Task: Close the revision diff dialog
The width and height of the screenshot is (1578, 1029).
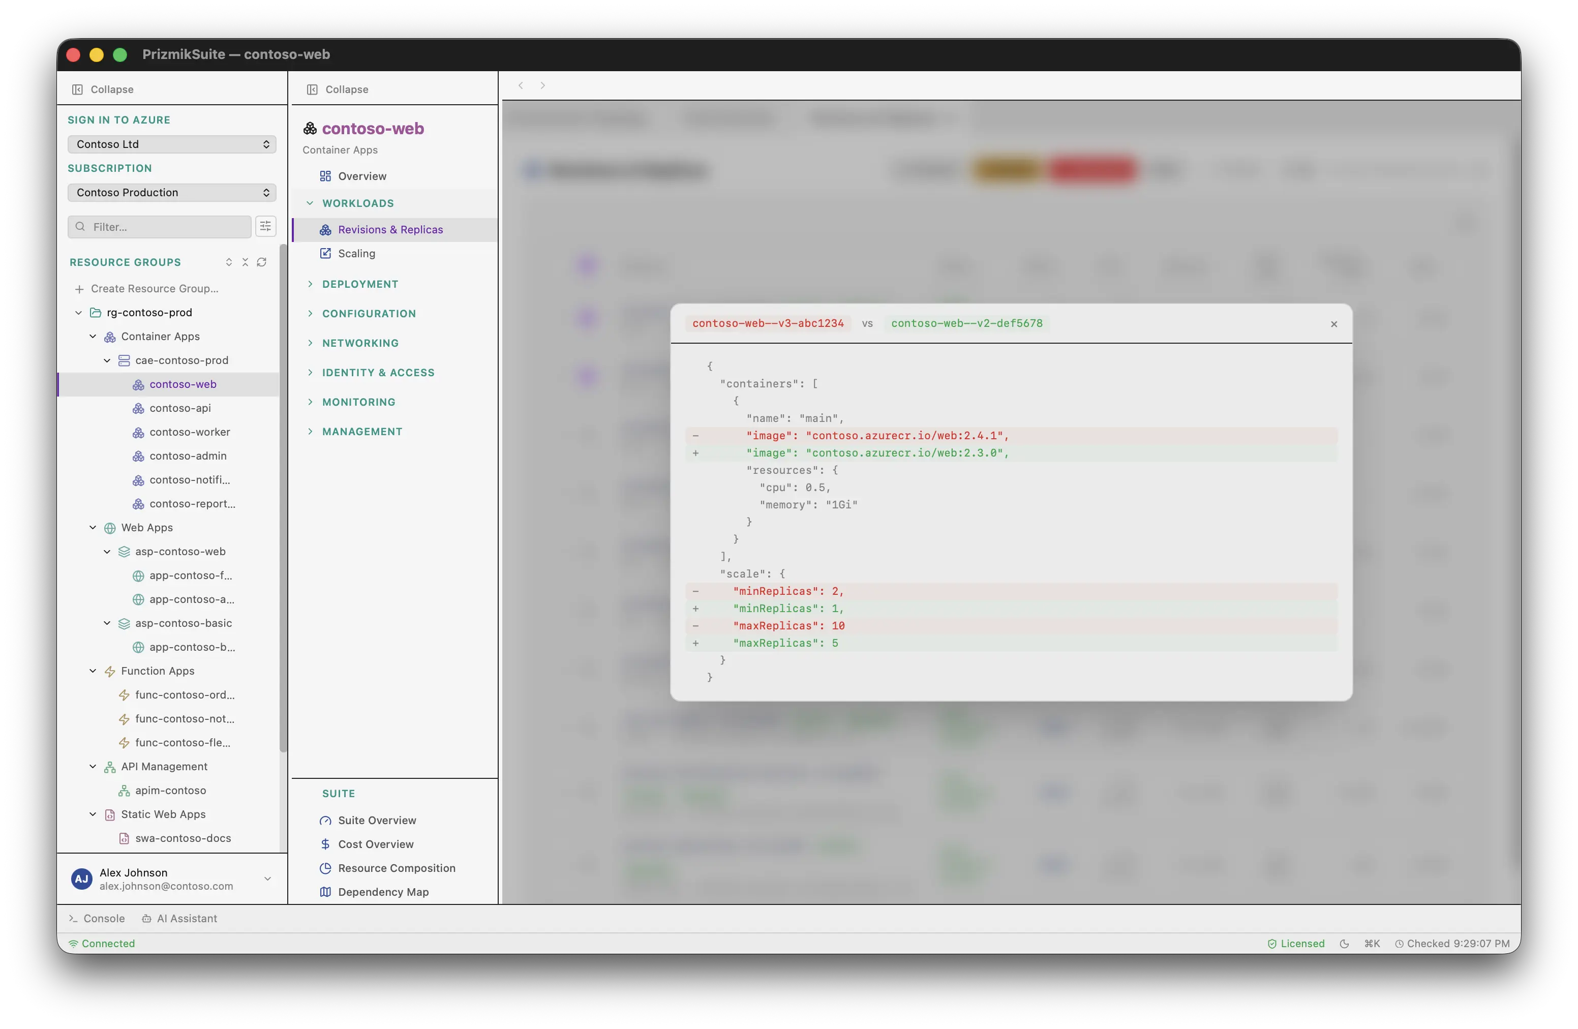Action: [1333, 323]
